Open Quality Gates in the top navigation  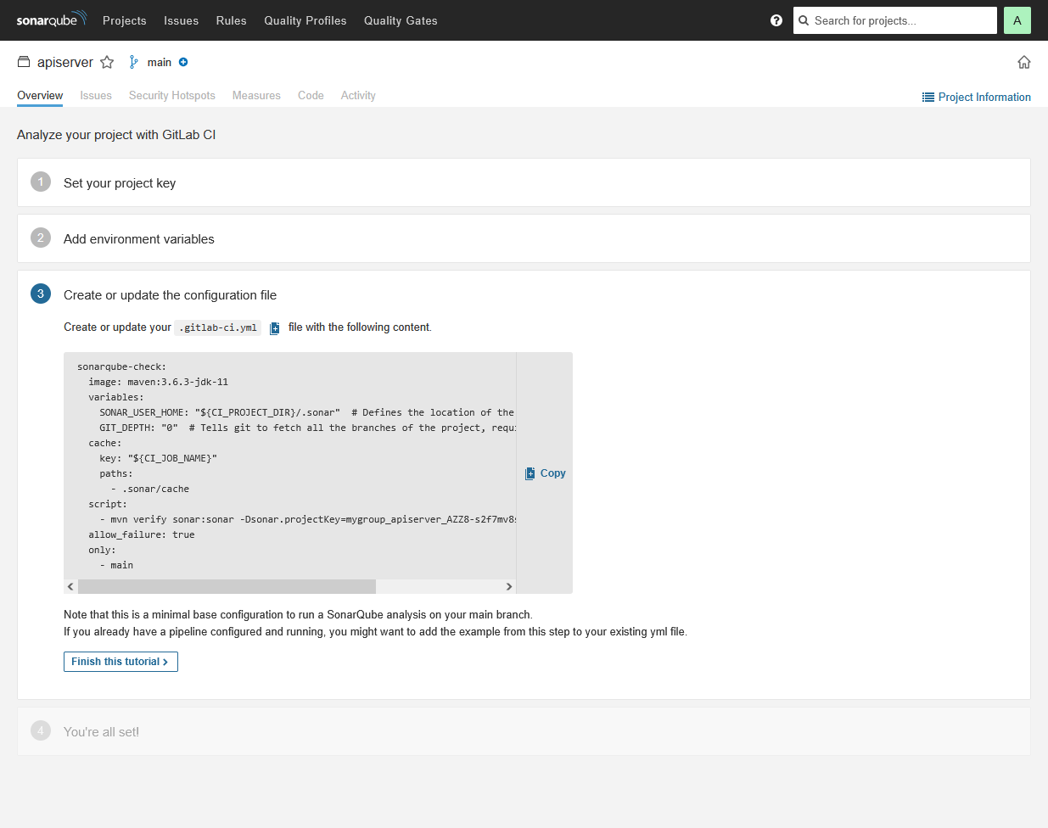(x=401, y=20)
